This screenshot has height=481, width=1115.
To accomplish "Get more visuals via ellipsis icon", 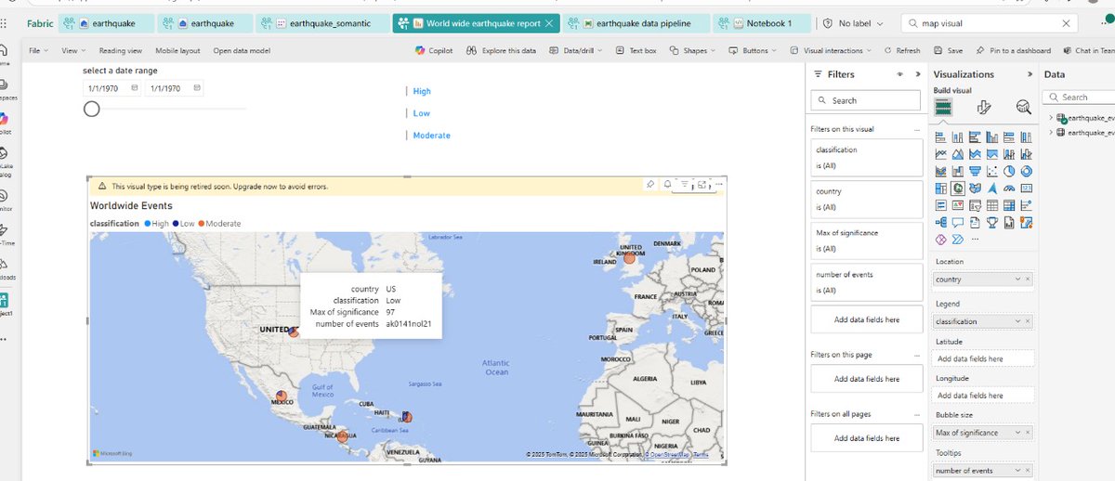I will [975, 239].
